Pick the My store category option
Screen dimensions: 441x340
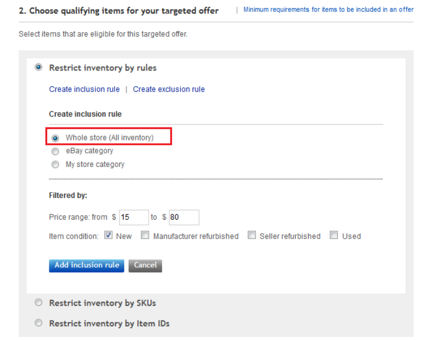(55, 164)
